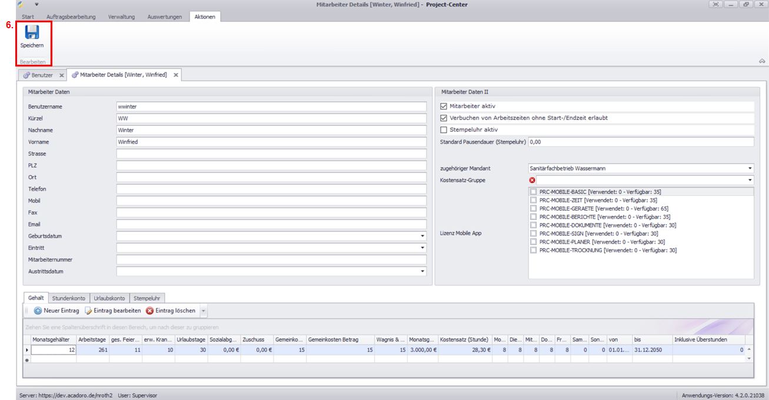The height and width of the screenshot is (400, 769).
Task: Uncheck the Mitarbeiter aktiv checkbox
Action: [x=444, y=106]
